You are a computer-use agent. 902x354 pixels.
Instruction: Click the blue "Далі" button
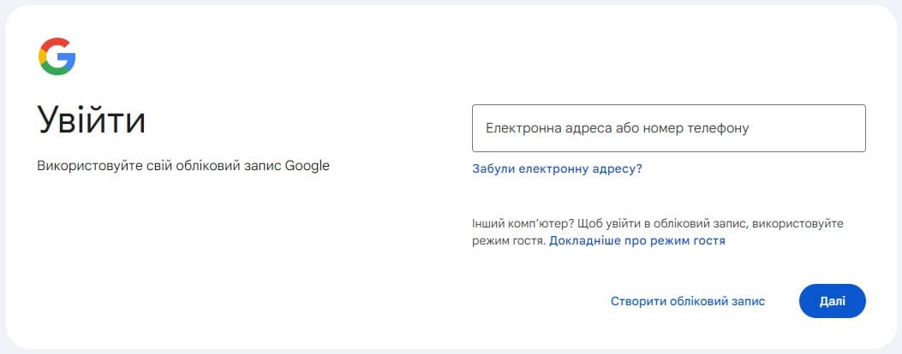click(832, 301)
